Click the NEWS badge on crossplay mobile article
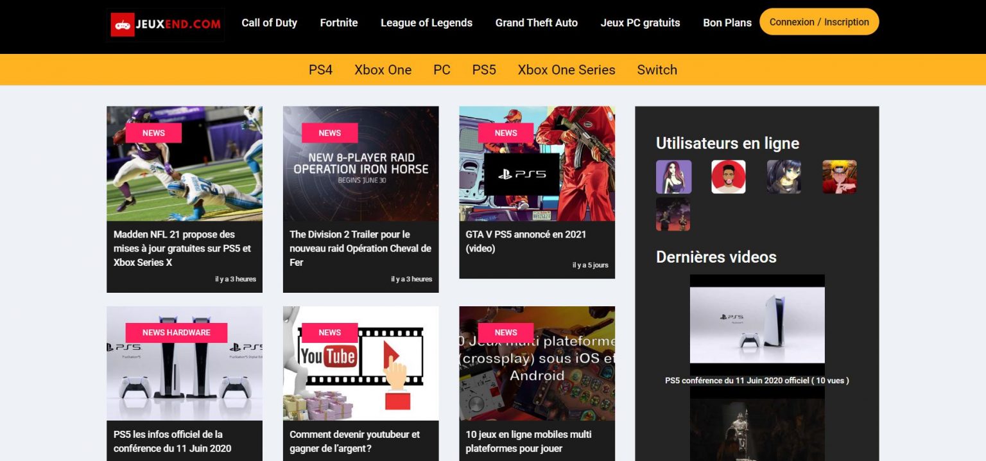The width and height of the screenshot is (986, 461). [506, 333]
